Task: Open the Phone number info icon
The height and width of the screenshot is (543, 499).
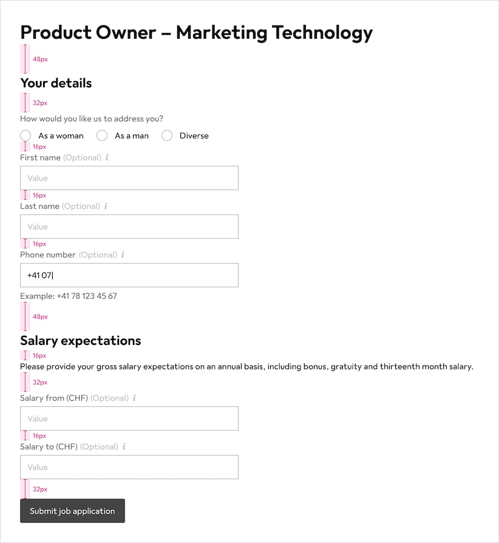Action: point(123,254)
